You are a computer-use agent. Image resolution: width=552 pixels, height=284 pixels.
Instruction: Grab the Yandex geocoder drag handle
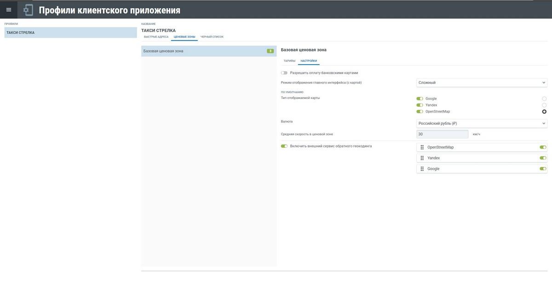422,158
